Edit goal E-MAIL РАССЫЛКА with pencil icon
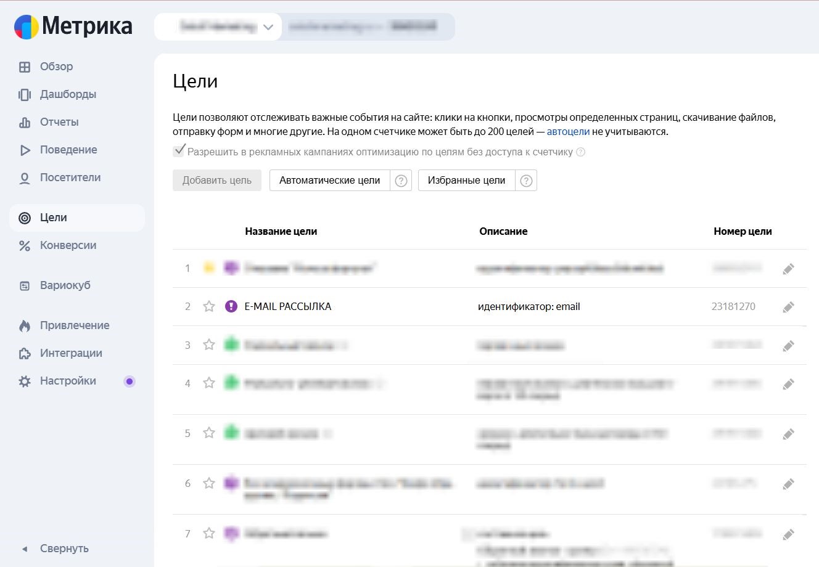 [788, 307]
